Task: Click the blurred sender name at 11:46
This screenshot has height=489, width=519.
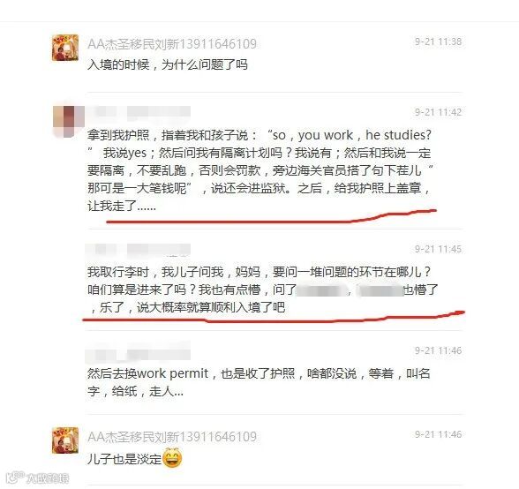Action: [x=139, y=351]
